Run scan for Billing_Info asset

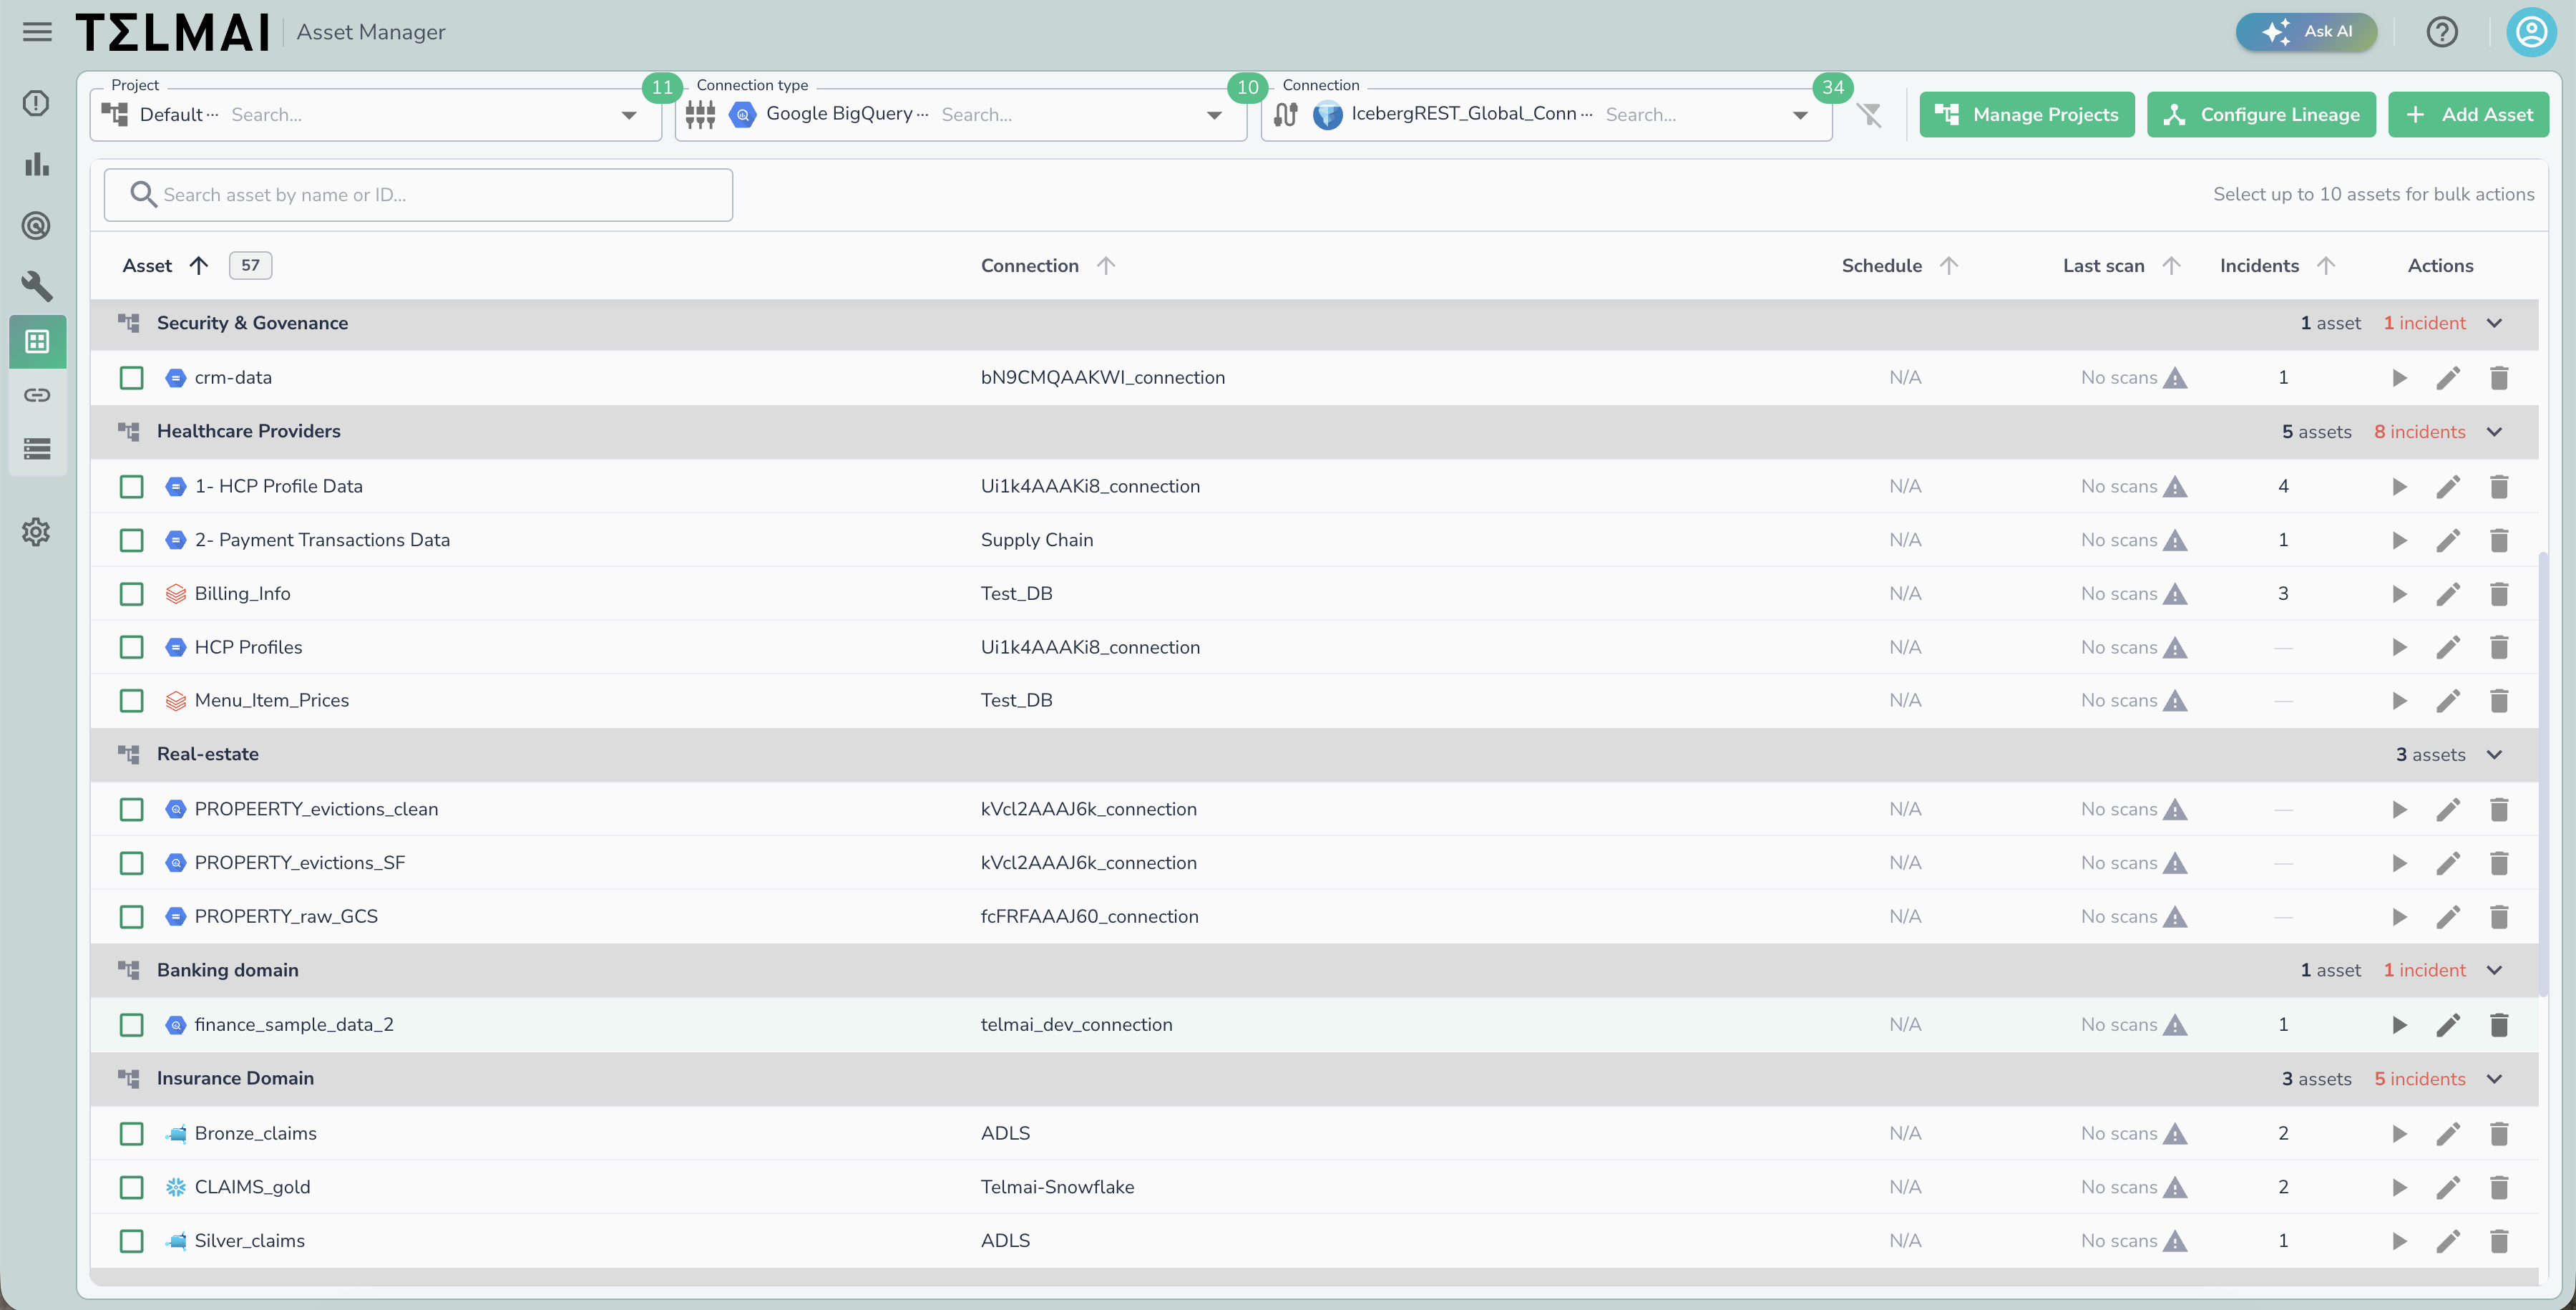2399,594
